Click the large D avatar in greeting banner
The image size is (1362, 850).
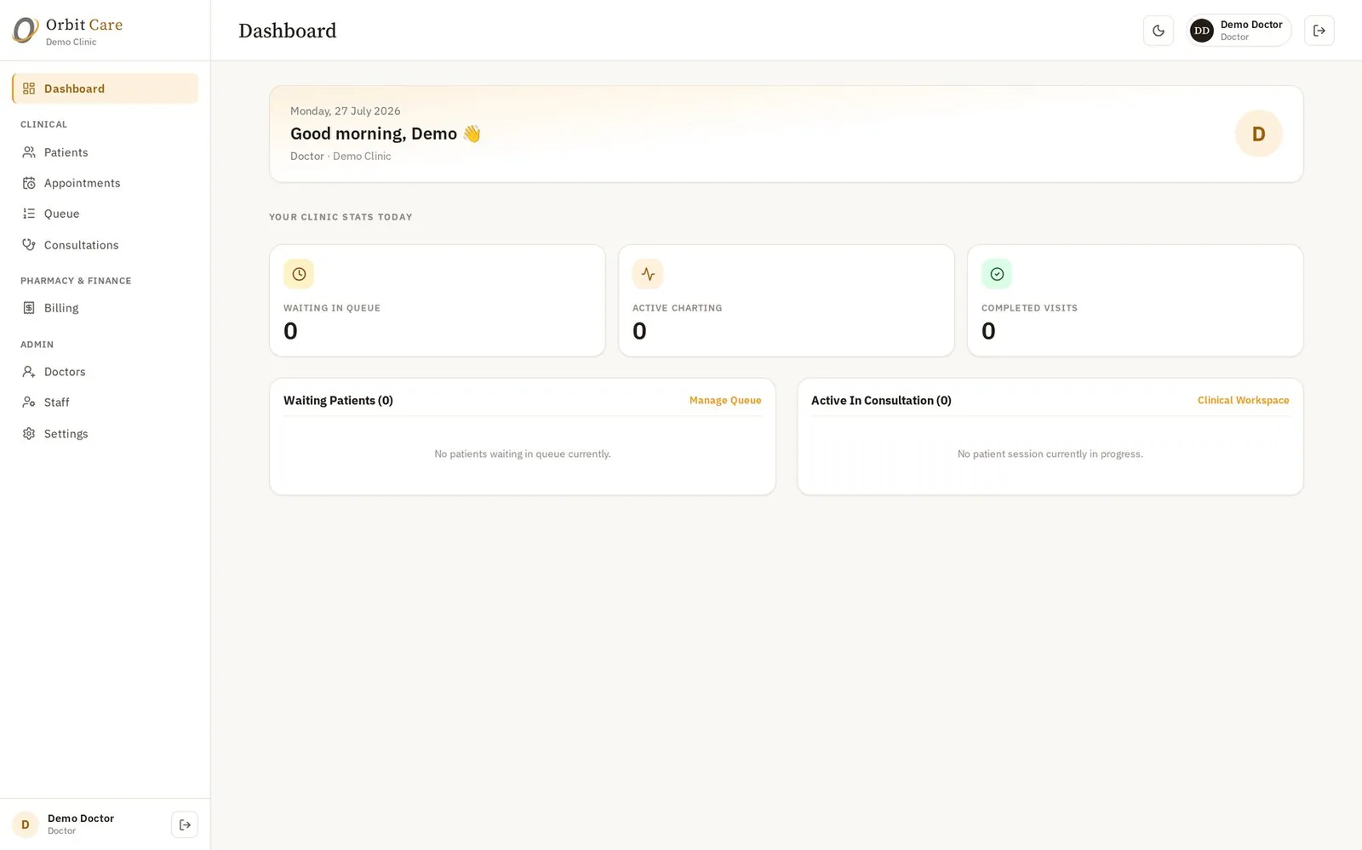(1258, 134)
